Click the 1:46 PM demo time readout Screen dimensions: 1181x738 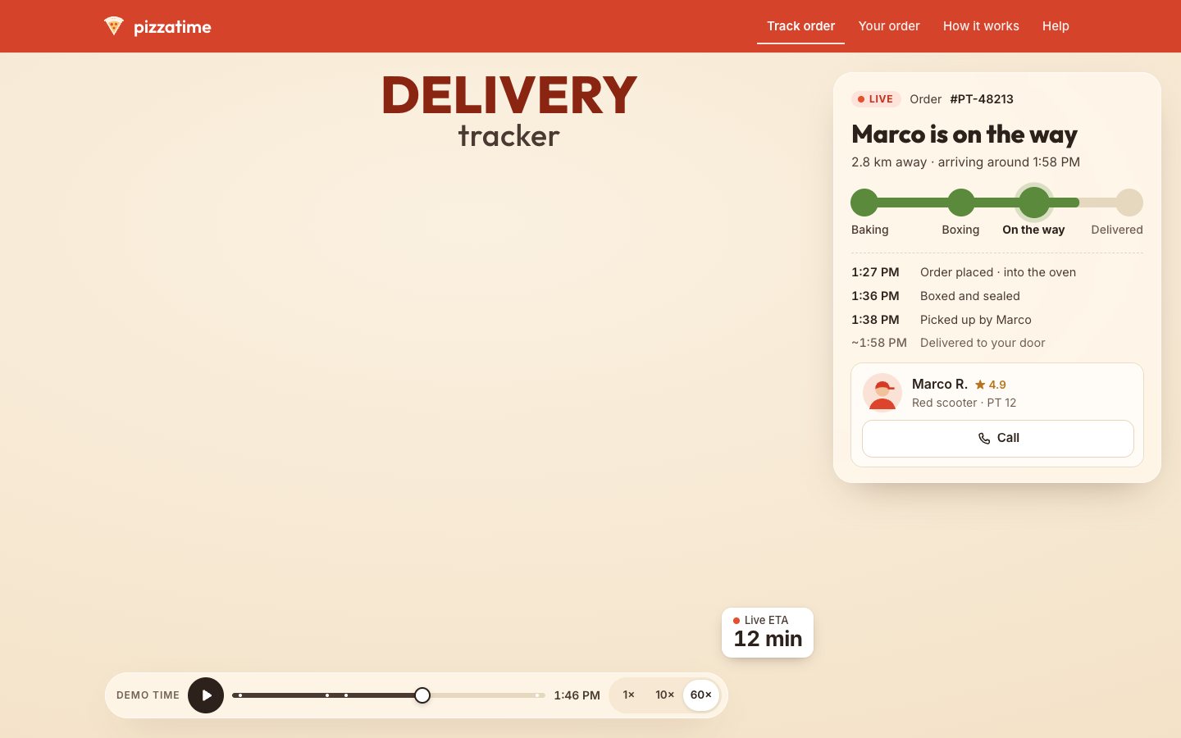(577, 695)
